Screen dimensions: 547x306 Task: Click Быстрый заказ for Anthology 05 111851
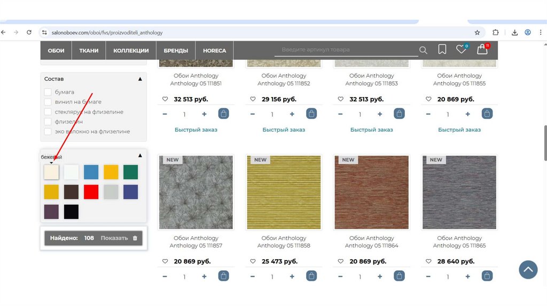[196, 130]
